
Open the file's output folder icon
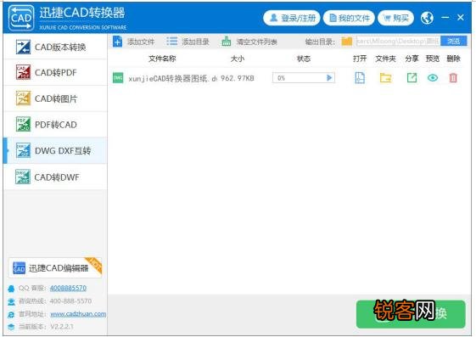385,78
